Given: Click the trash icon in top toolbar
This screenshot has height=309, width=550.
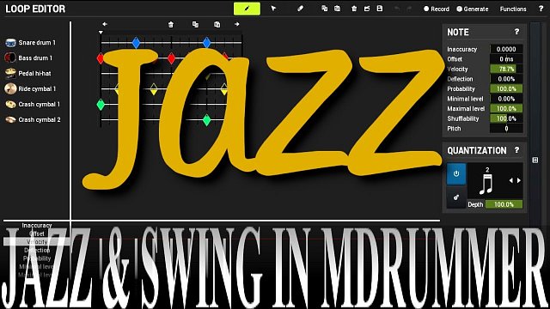Looking at the screenshot, I should pos(354,9).
